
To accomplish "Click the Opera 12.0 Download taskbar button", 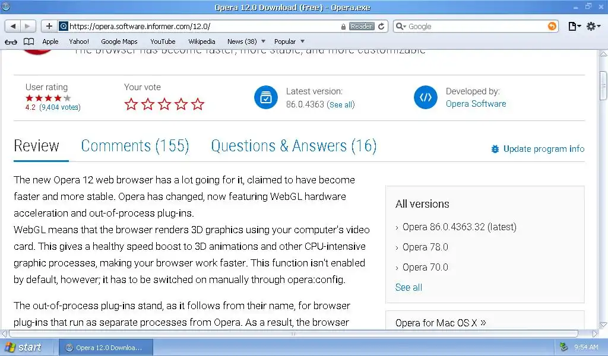I will [x=106, y=348].
